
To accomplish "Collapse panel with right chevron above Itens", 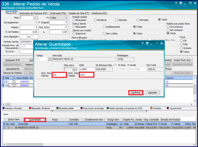I will coord(146,111).
